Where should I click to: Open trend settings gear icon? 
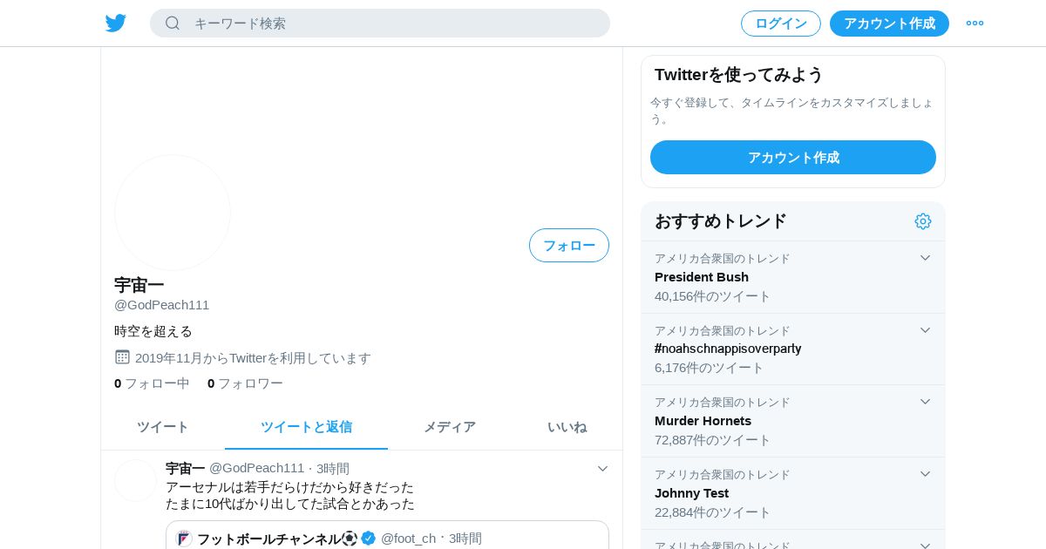click(x=923, y=221)
